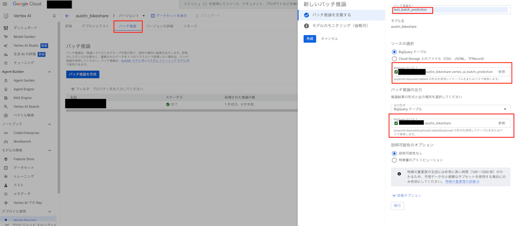
Task: Open 生成 AI の評価 sidebar icon
Action: 6,54
